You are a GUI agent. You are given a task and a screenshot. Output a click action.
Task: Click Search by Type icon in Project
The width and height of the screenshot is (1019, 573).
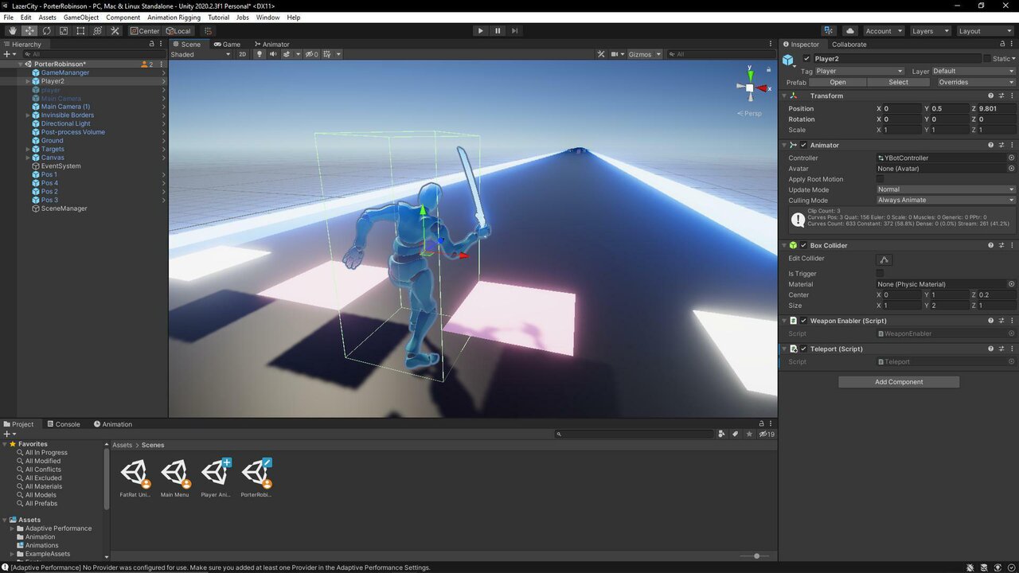(721, 434)
